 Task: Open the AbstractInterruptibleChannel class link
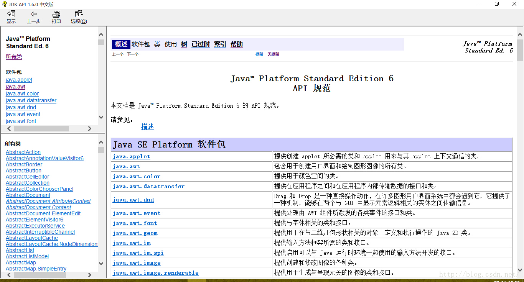click(40, 232)
